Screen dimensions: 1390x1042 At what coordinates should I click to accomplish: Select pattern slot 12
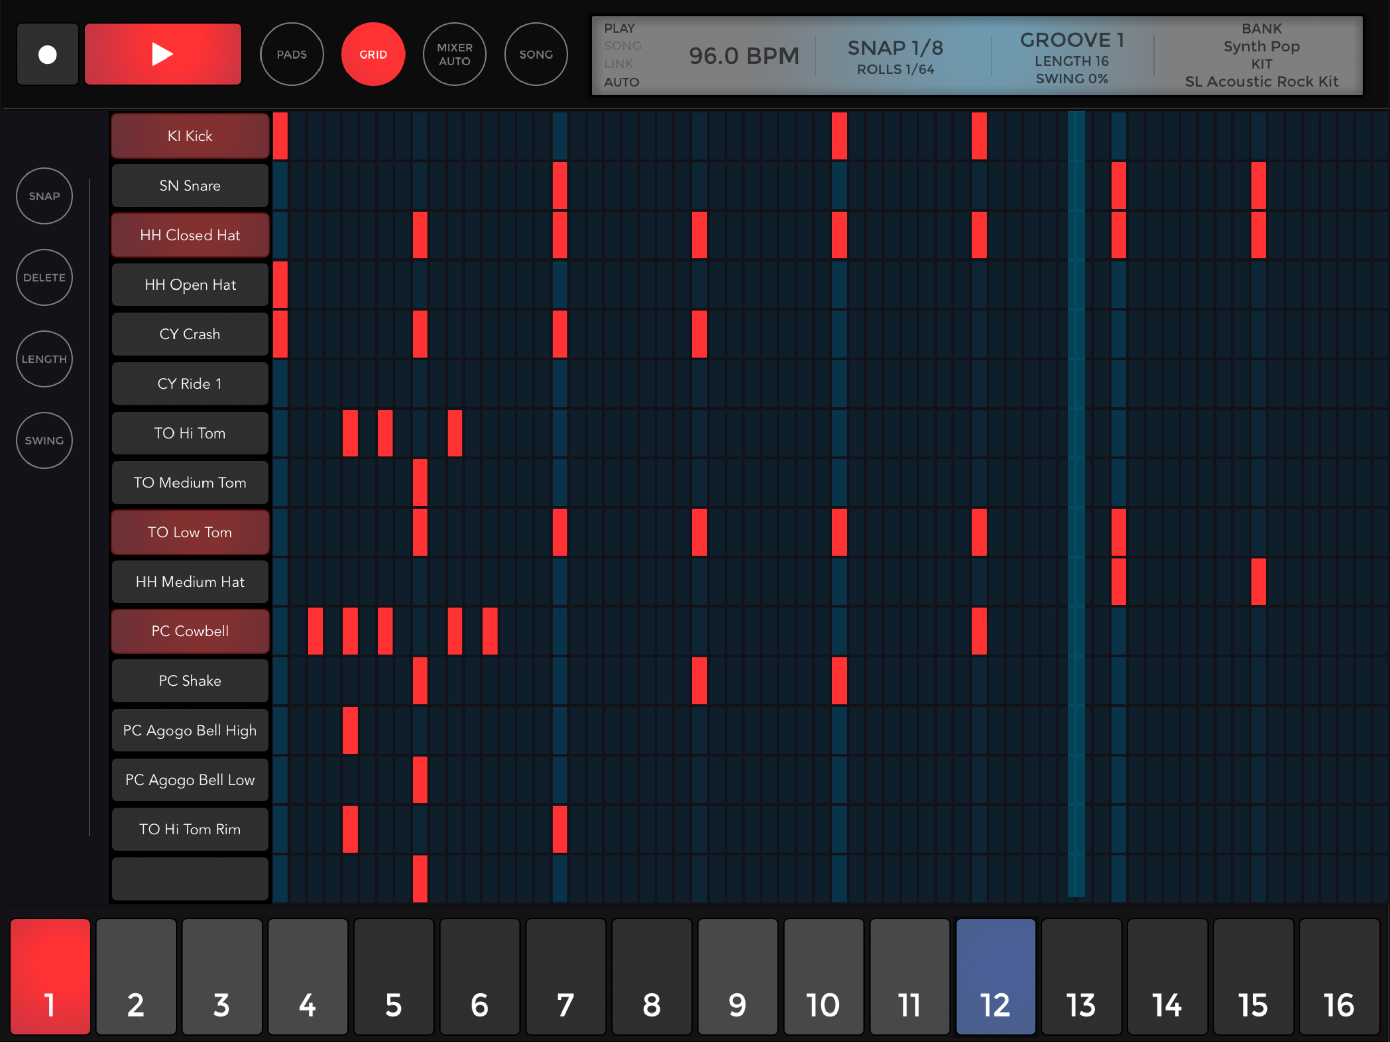pyautogui.click(x=995, y=976)
